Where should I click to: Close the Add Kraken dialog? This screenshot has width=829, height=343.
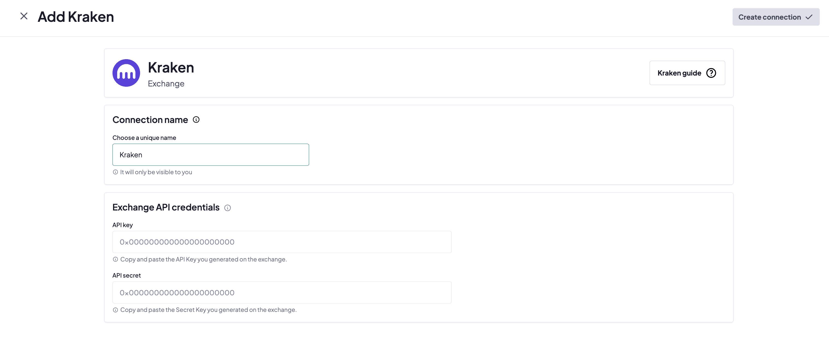[24, 16]
